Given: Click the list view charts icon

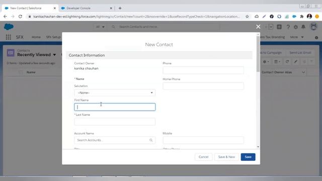Looking at the screenshot, I should click(x=304, y=62).
